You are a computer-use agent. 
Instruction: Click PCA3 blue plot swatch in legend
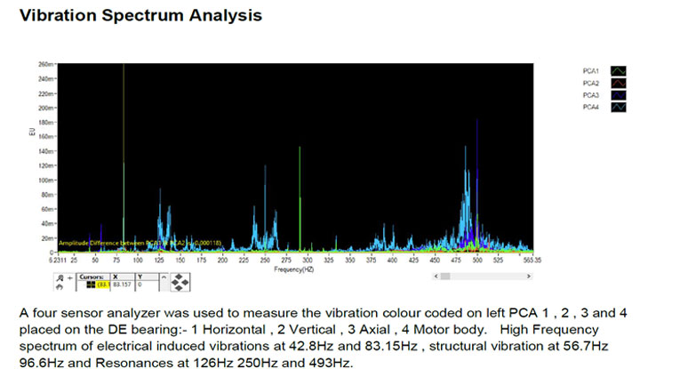(x=619, y=95)
